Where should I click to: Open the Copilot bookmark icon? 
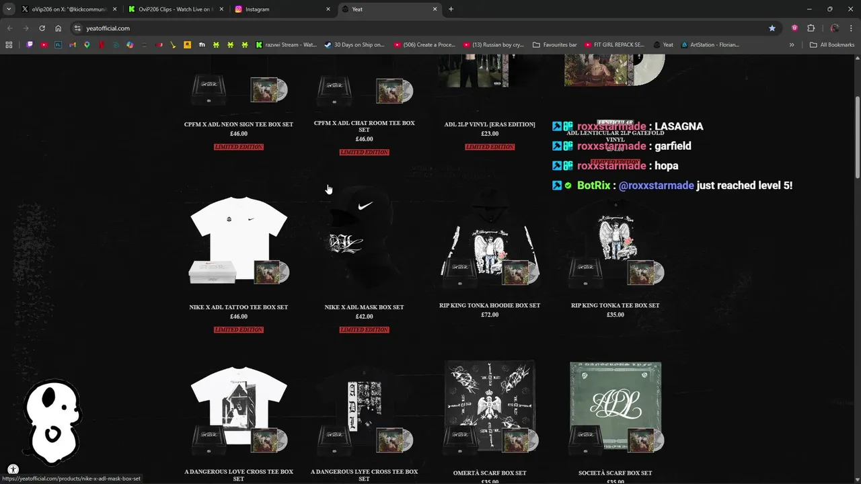tap(130, 45)
